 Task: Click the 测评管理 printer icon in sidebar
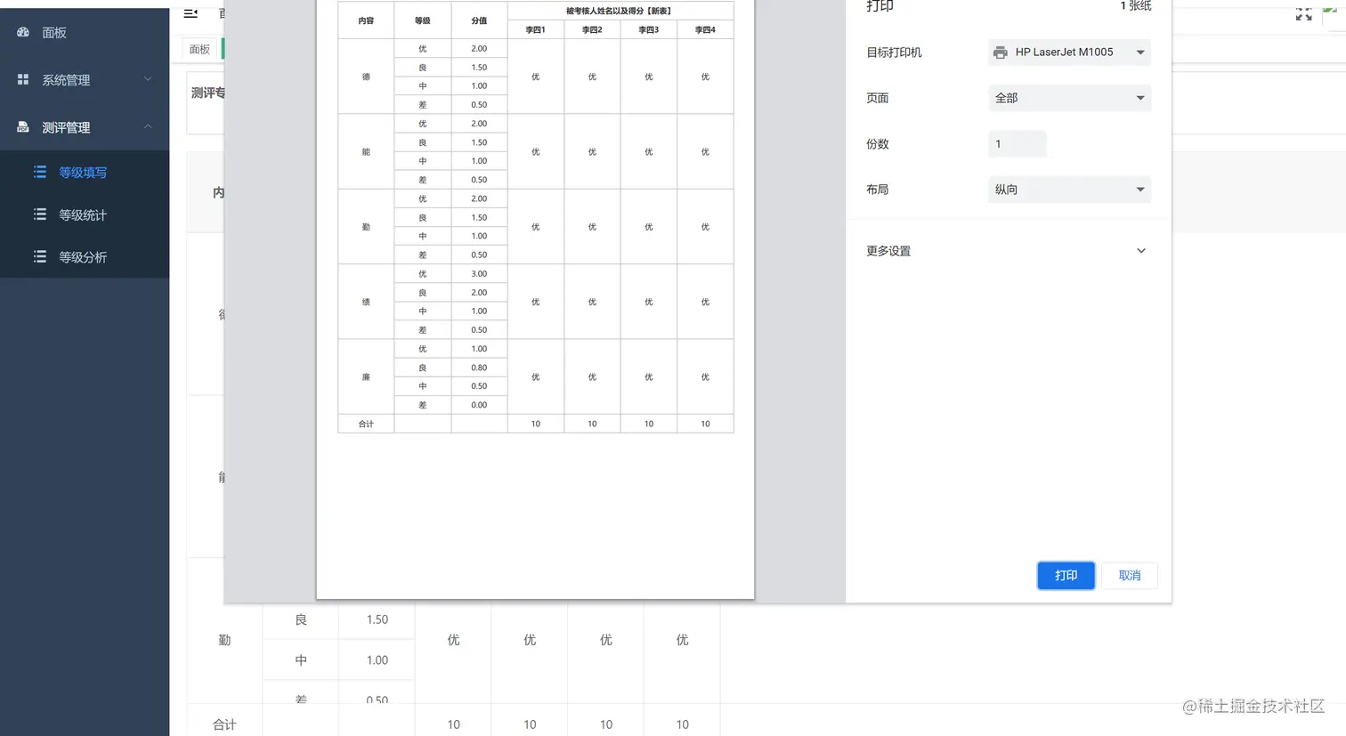pos(21,126)
